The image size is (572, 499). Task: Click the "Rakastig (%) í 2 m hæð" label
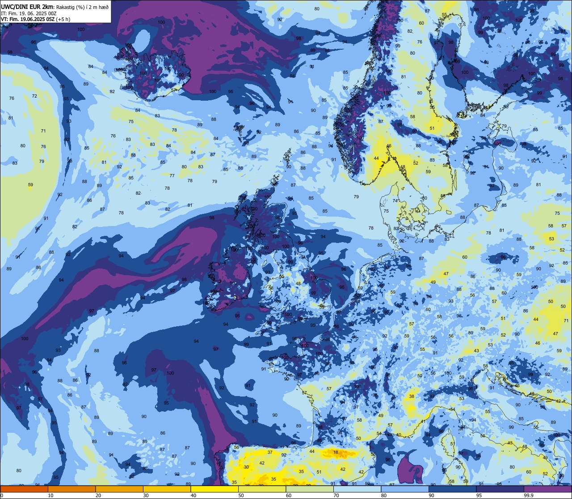(x=82, y=7)
